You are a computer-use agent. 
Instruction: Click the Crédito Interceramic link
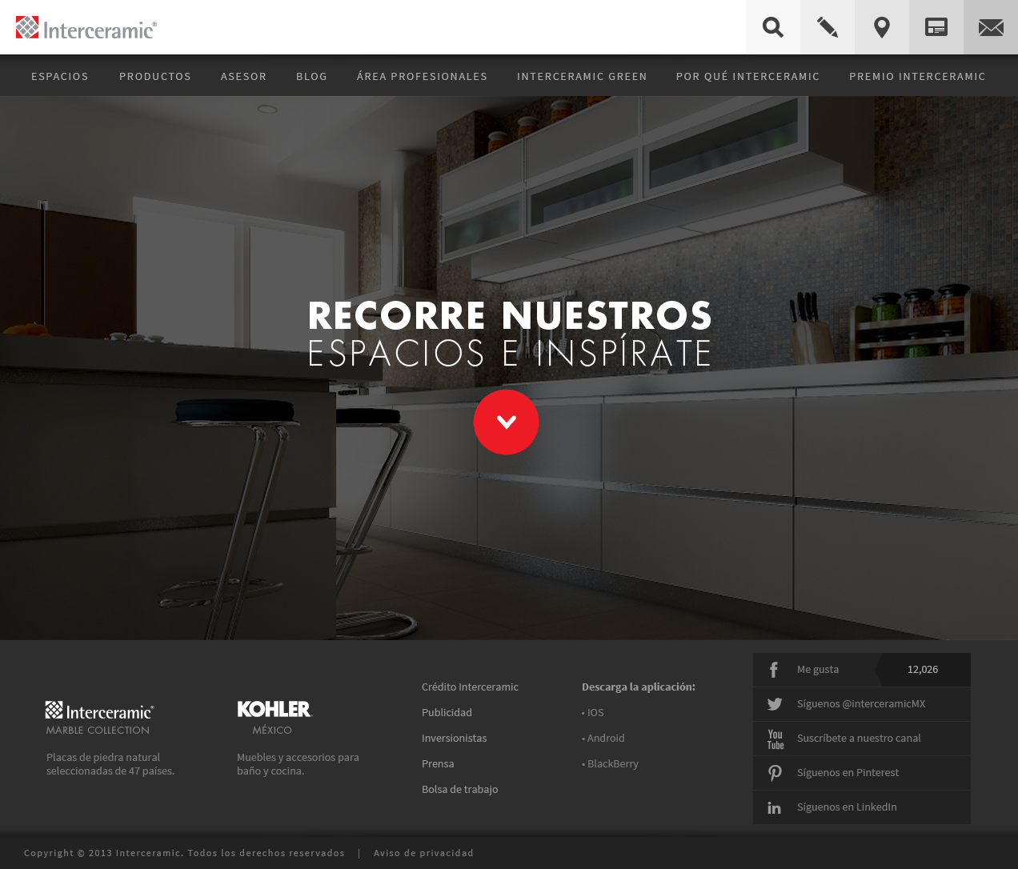tap(470, 687)
